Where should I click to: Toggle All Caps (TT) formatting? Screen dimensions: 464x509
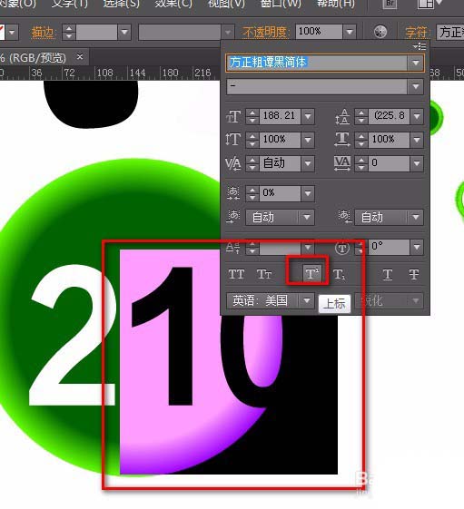(x=236, y=274)
